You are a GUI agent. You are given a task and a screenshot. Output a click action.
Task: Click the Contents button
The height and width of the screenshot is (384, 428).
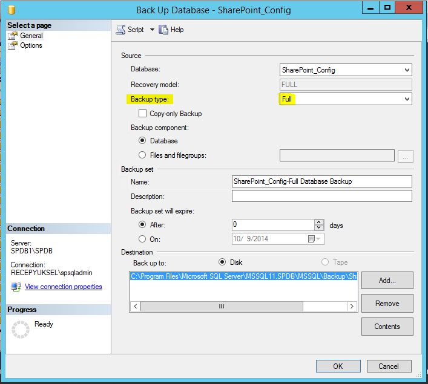point(387,327)
